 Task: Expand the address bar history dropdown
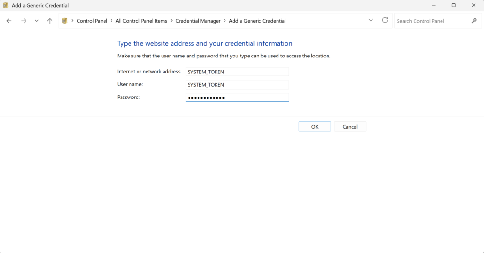tap(371, 21)
